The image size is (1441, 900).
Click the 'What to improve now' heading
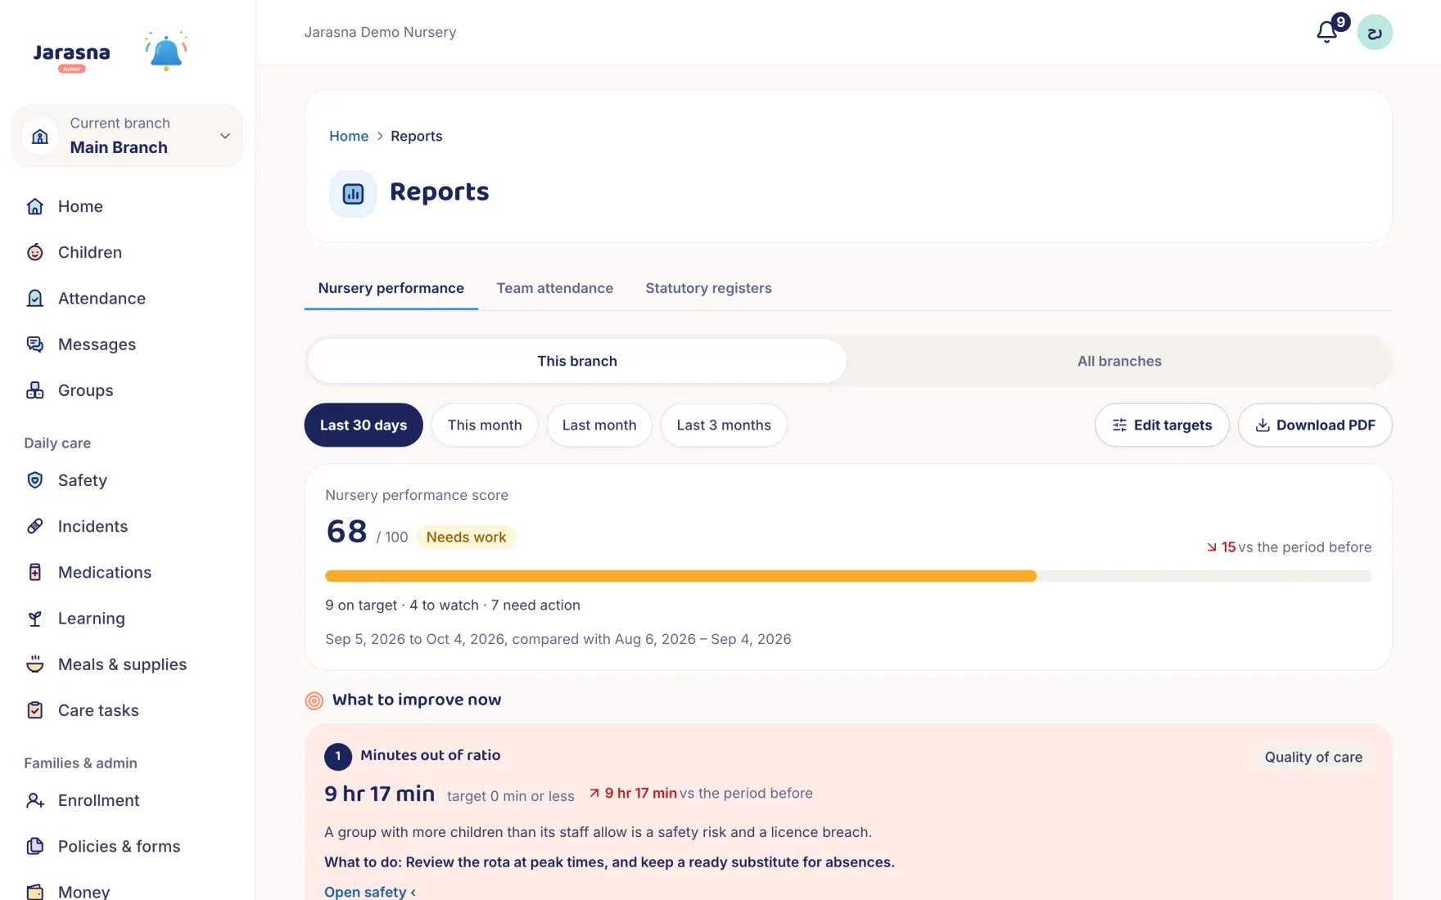coord(417,700)
